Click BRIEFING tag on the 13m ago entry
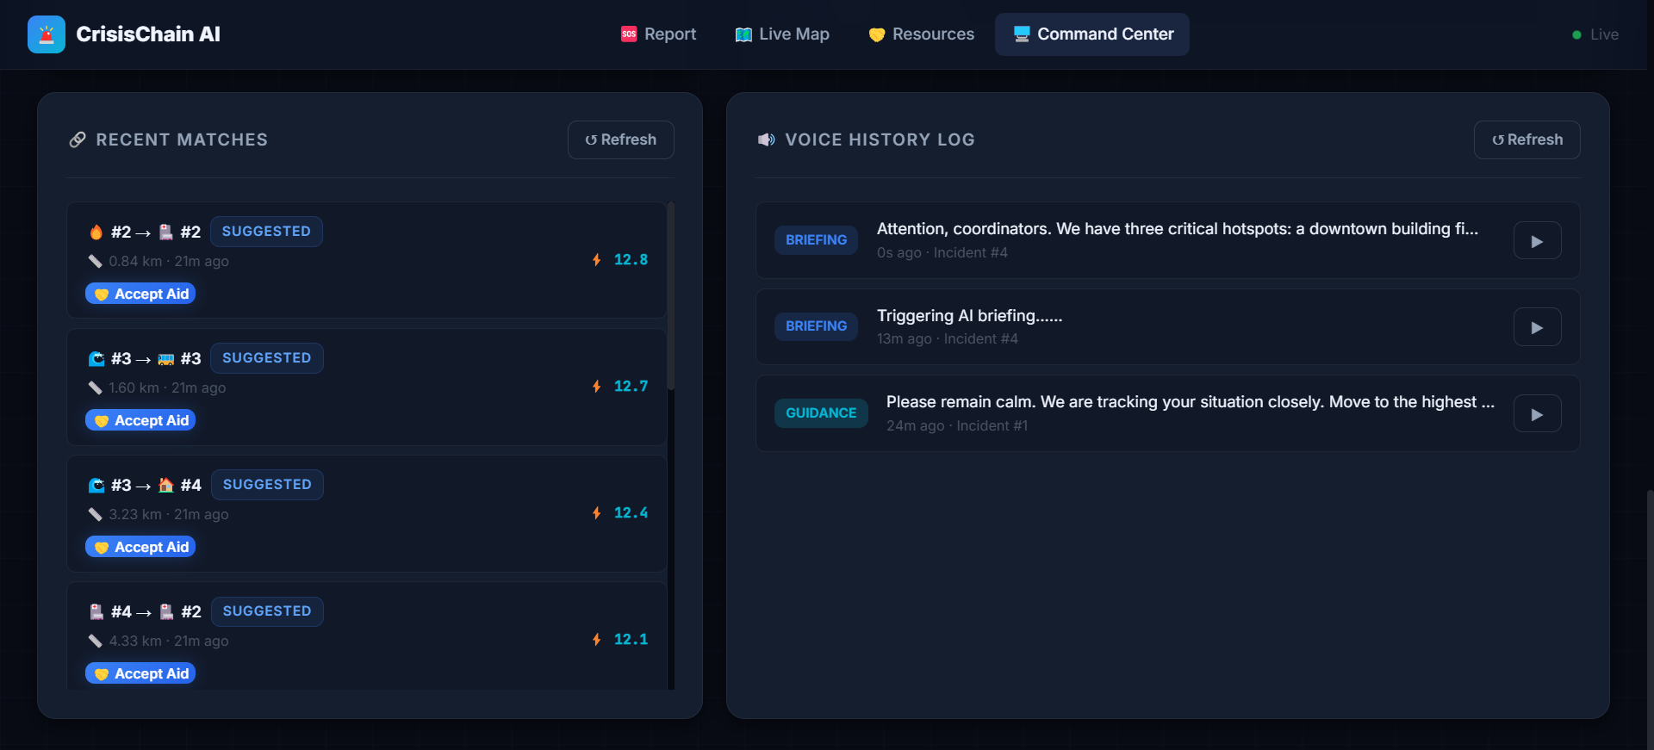The image size is (1654, 750). coord(816,326)
